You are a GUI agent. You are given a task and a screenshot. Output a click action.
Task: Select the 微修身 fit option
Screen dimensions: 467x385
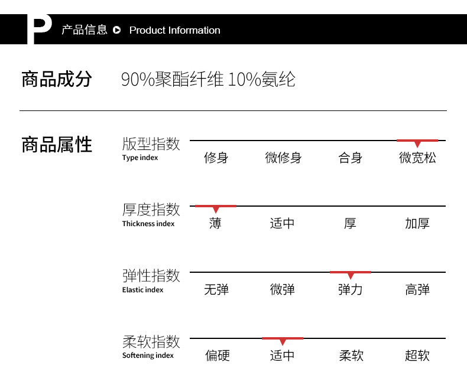283,158
